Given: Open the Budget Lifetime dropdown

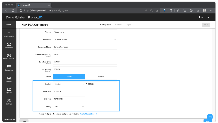Looking at the screenshot, I should pyautogui.click(x=69, y=84).
